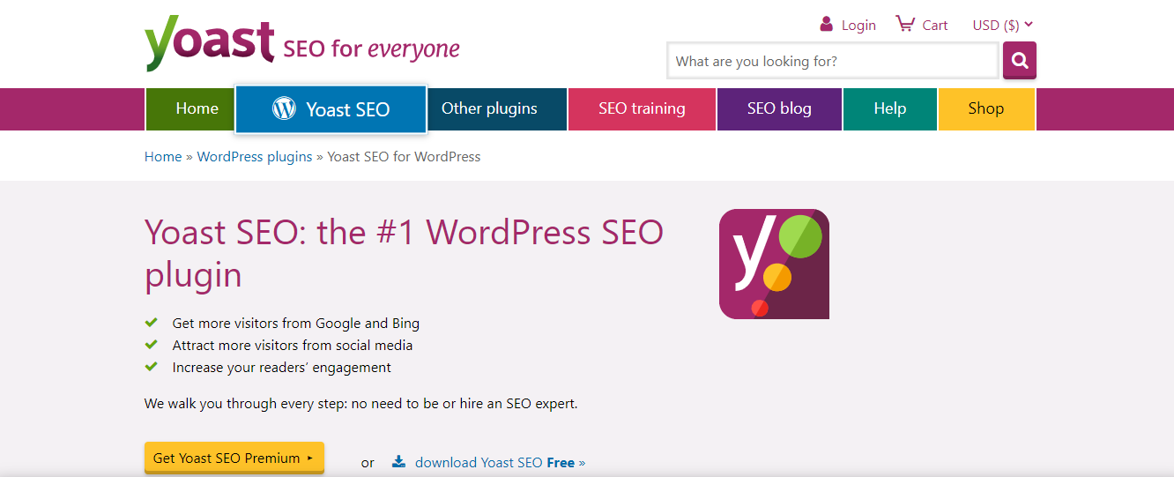Click the Yoast SEO plugin icon image
This screenshot has height=477, width=1174.
(774, 264)
